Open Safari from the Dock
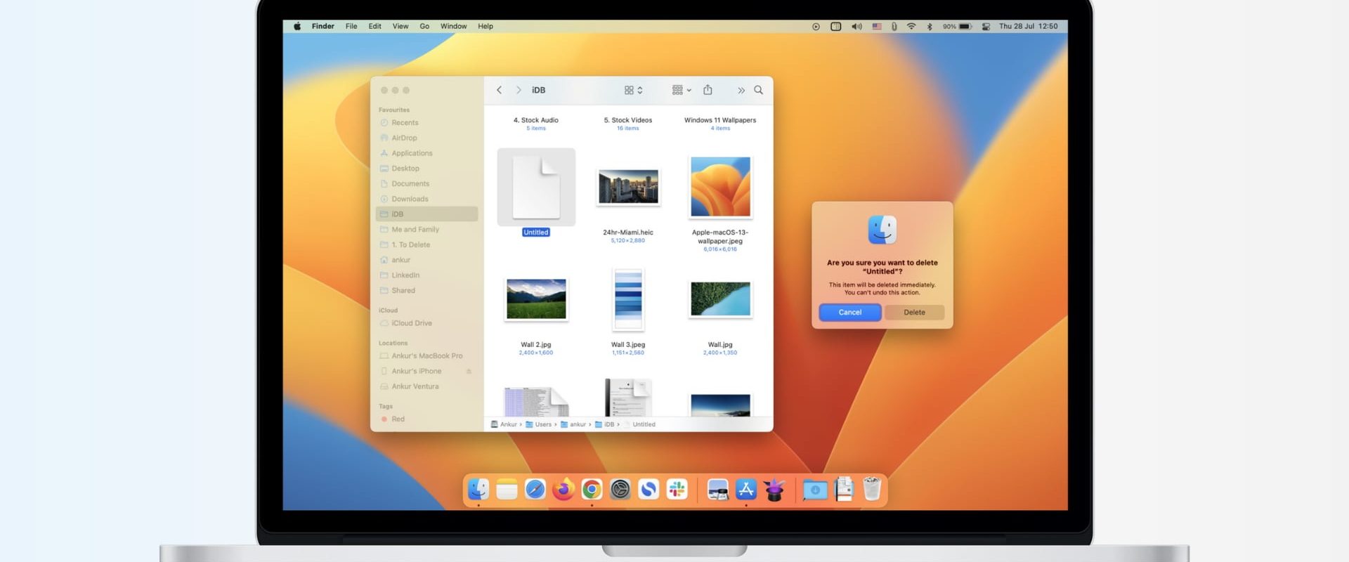Image resolution: width=1349 pixels, height=562 pixels. (x=535, y=489)
